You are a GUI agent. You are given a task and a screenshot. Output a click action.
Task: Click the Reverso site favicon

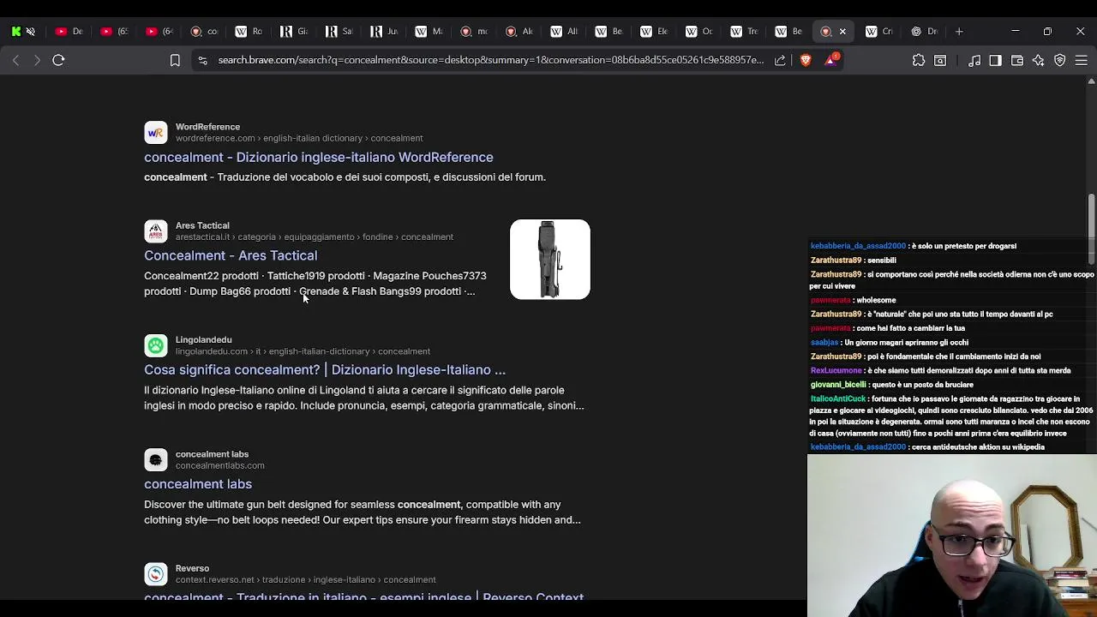[x=156, y=574]
